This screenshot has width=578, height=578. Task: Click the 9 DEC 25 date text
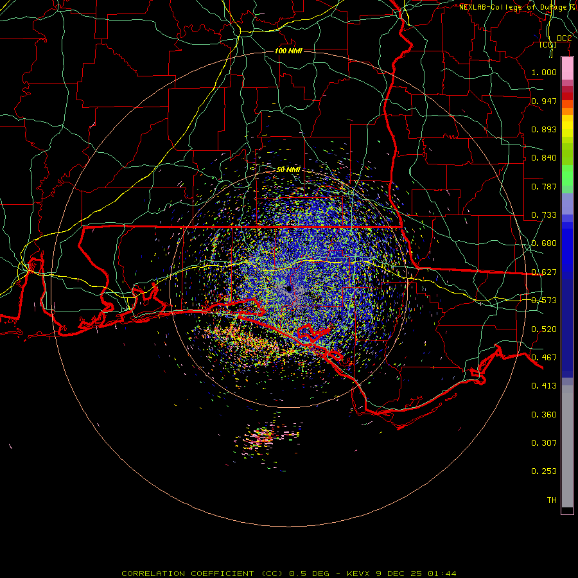tap(399, 574)
